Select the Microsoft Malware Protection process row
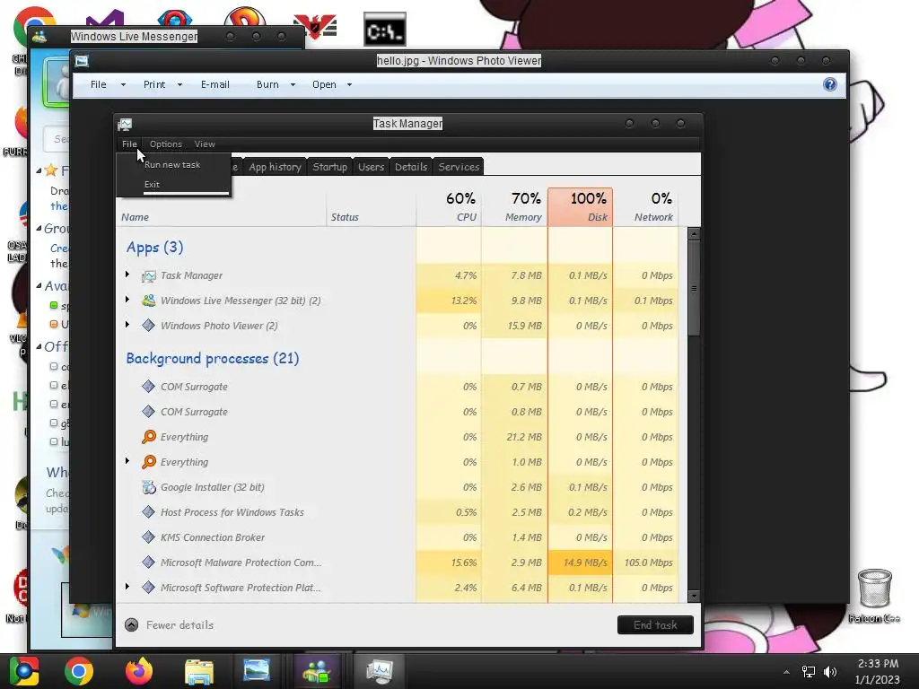 click(x=398, y=563)
